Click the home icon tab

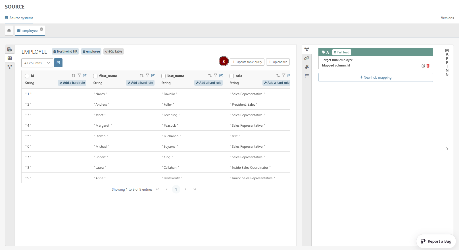9,30
